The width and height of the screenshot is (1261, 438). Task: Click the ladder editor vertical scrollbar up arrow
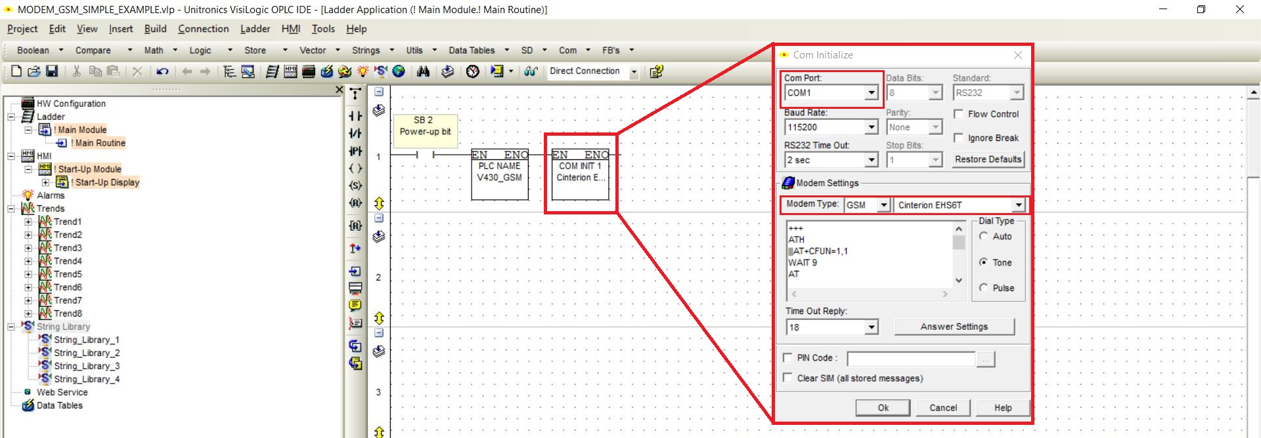1254,93
